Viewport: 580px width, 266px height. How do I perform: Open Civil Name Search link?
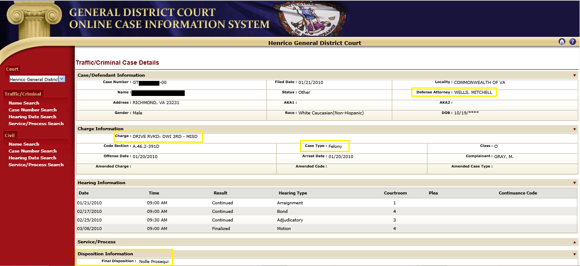click(x=24, y=144)
